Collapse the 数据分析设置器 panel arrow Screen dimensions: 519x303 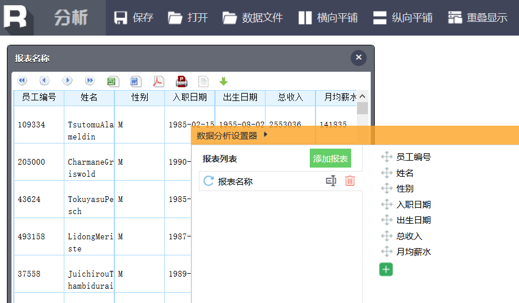(265, 135)
